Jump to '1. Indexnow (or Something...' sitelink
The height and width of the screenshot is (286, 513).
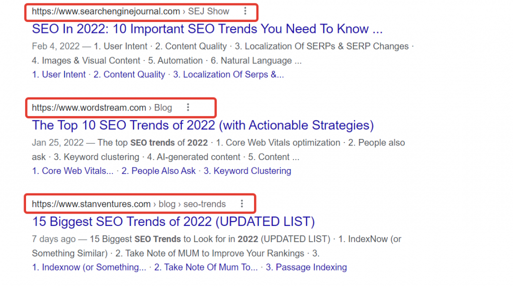pyautogui.click(x=89, y=267)
